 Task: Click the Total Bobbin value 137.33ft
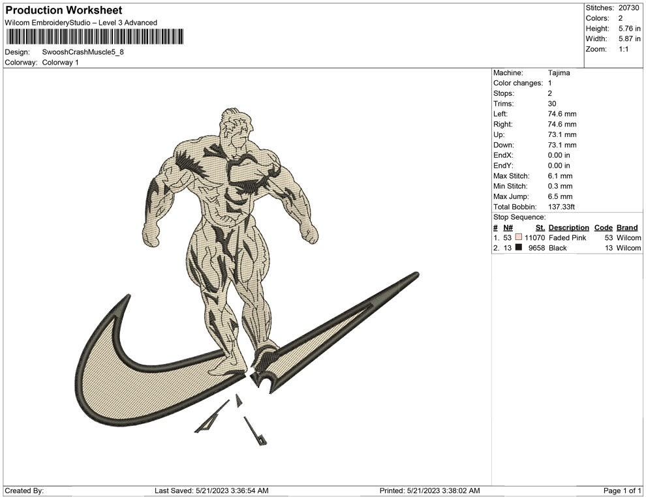click(562, 207)
